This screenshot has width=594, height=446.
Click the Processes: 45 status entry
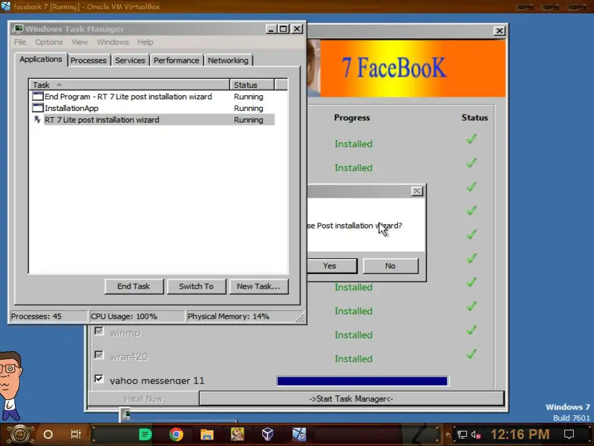48,316
